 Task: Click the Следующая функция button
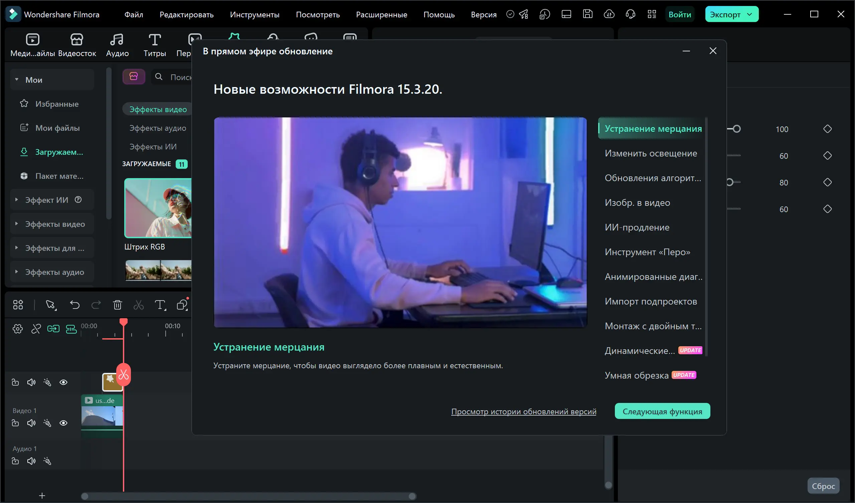[x=662, y=411]
